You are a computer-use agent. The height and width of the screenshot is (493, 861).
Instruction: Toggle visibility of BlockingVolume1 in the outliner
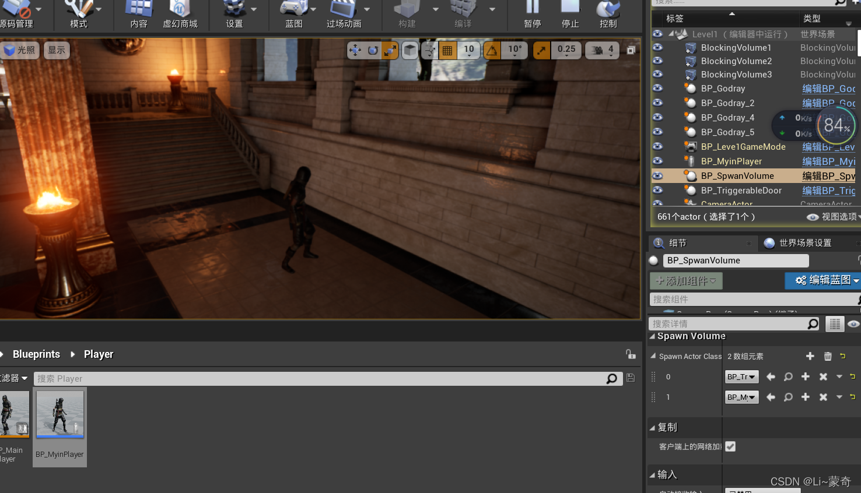pos(657,47)
